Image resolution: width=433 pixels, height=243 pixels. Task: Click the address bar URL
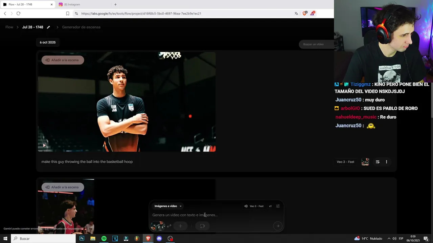(x=141, y=13)
